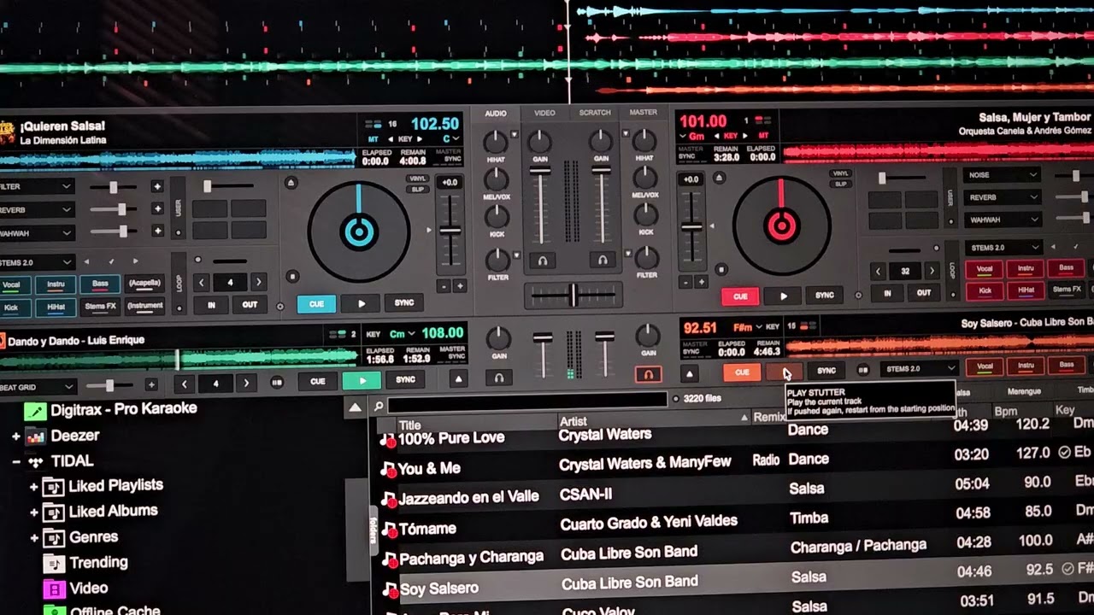This screenshot has height=615, width=1094.
Task: Add FILTER effect slot with plus button
Action: click(156, 186)
